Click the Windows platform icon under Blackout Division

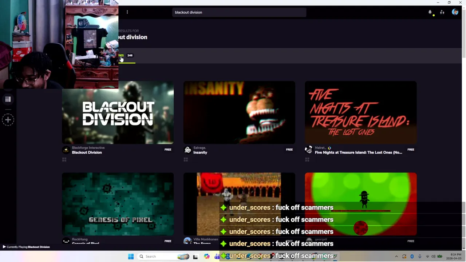(64, 159)
